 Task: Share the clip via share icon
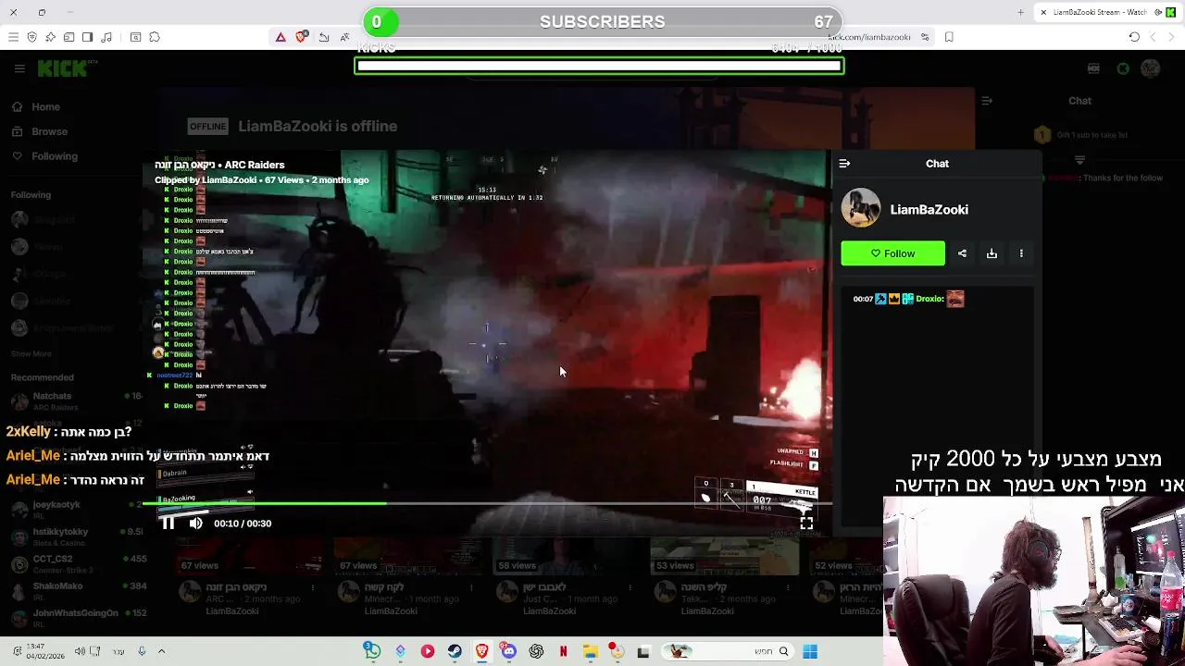tap(962, 253)
